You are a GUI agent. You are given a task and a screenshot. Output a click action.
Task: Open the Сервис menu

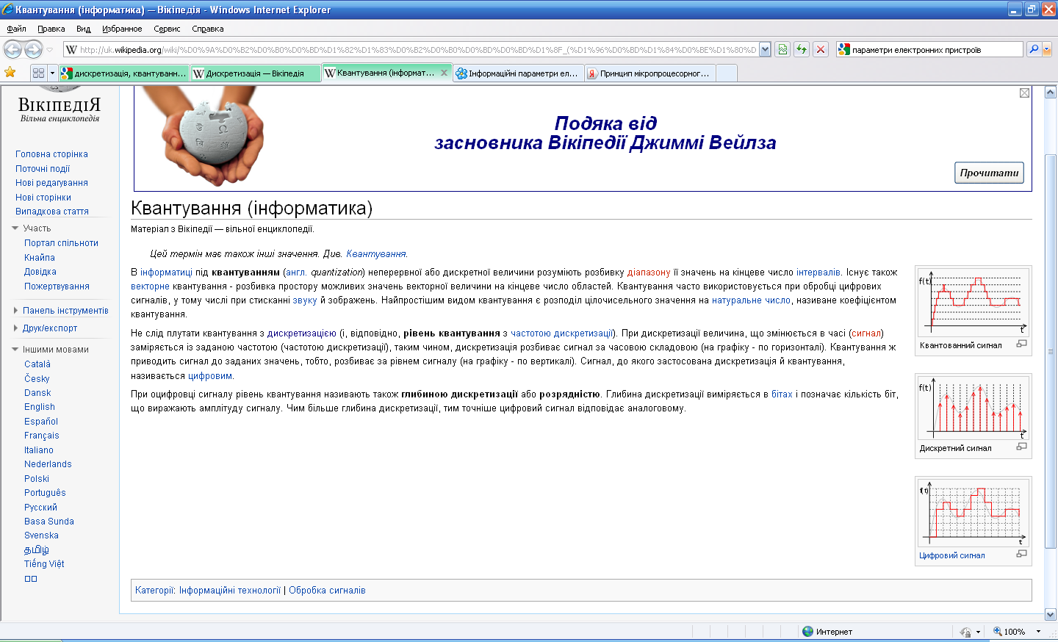[167, 29]
